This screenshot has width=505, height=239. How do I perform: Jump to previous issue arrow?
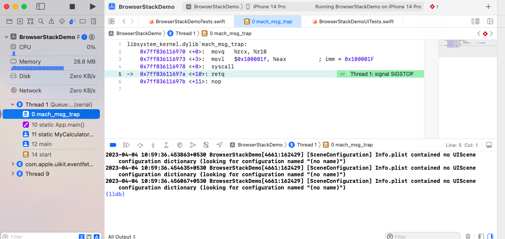[479, 33]
